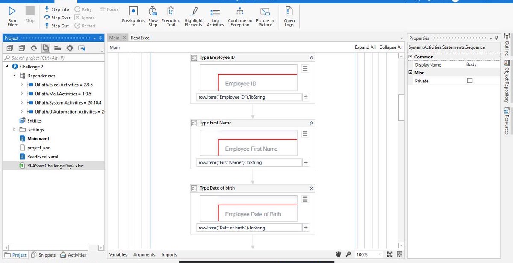
Task: Click Step Out in the debug ribbon
Action: pos(56,26)
